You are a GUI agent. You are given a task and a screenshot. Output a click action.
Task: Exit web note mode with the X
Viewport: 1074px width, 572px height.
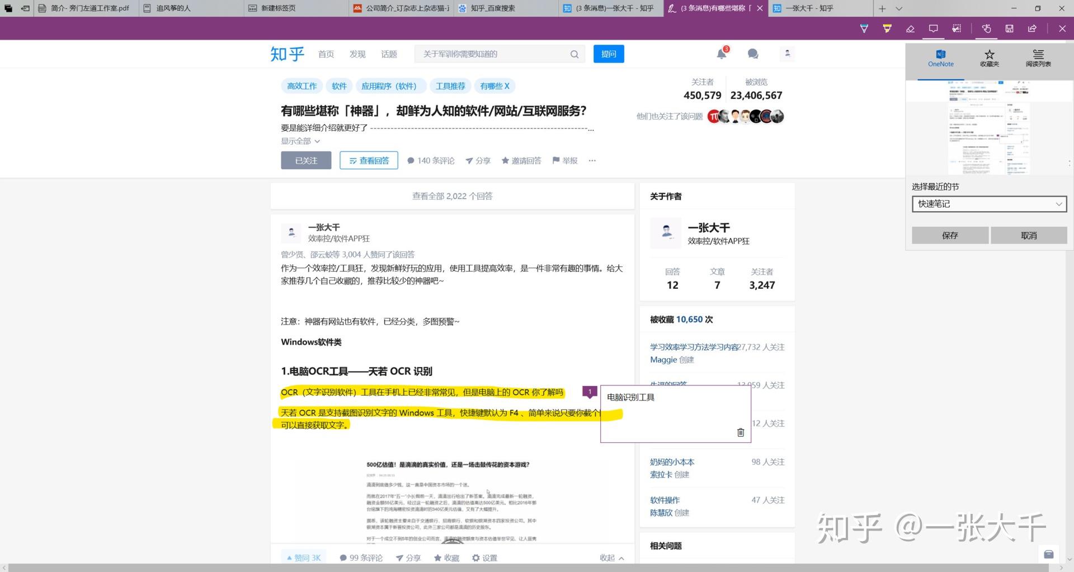click(x=1062, y=28)
